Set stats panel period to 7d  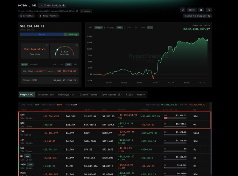click(62, 65)
